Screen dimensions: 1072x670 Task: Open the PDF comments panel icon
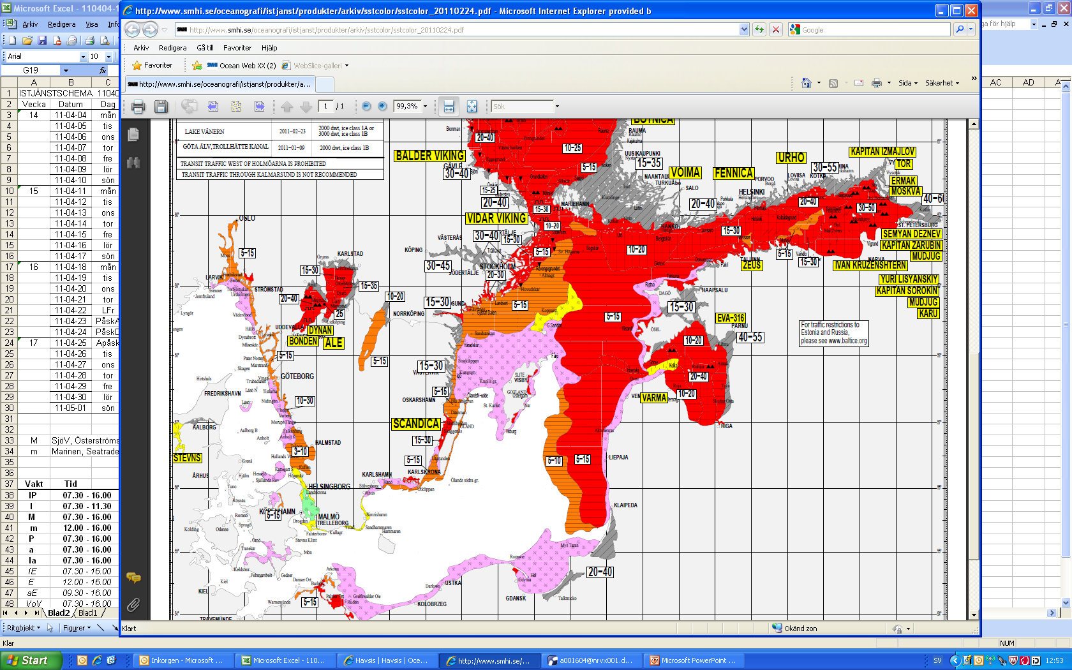tap(133, 578)
